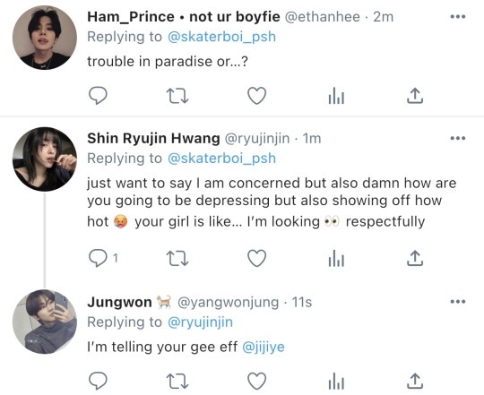
Task: Open the @jijiye mention link
Action: tap(264, 348)
